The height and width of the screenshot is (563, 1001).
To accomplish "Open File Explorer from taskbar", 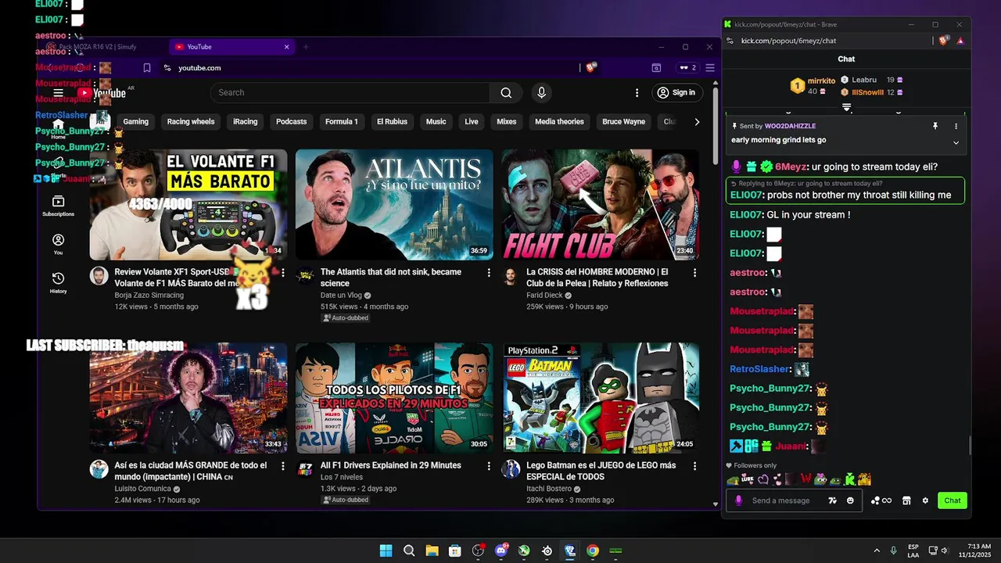I will [x=432, y=550].
